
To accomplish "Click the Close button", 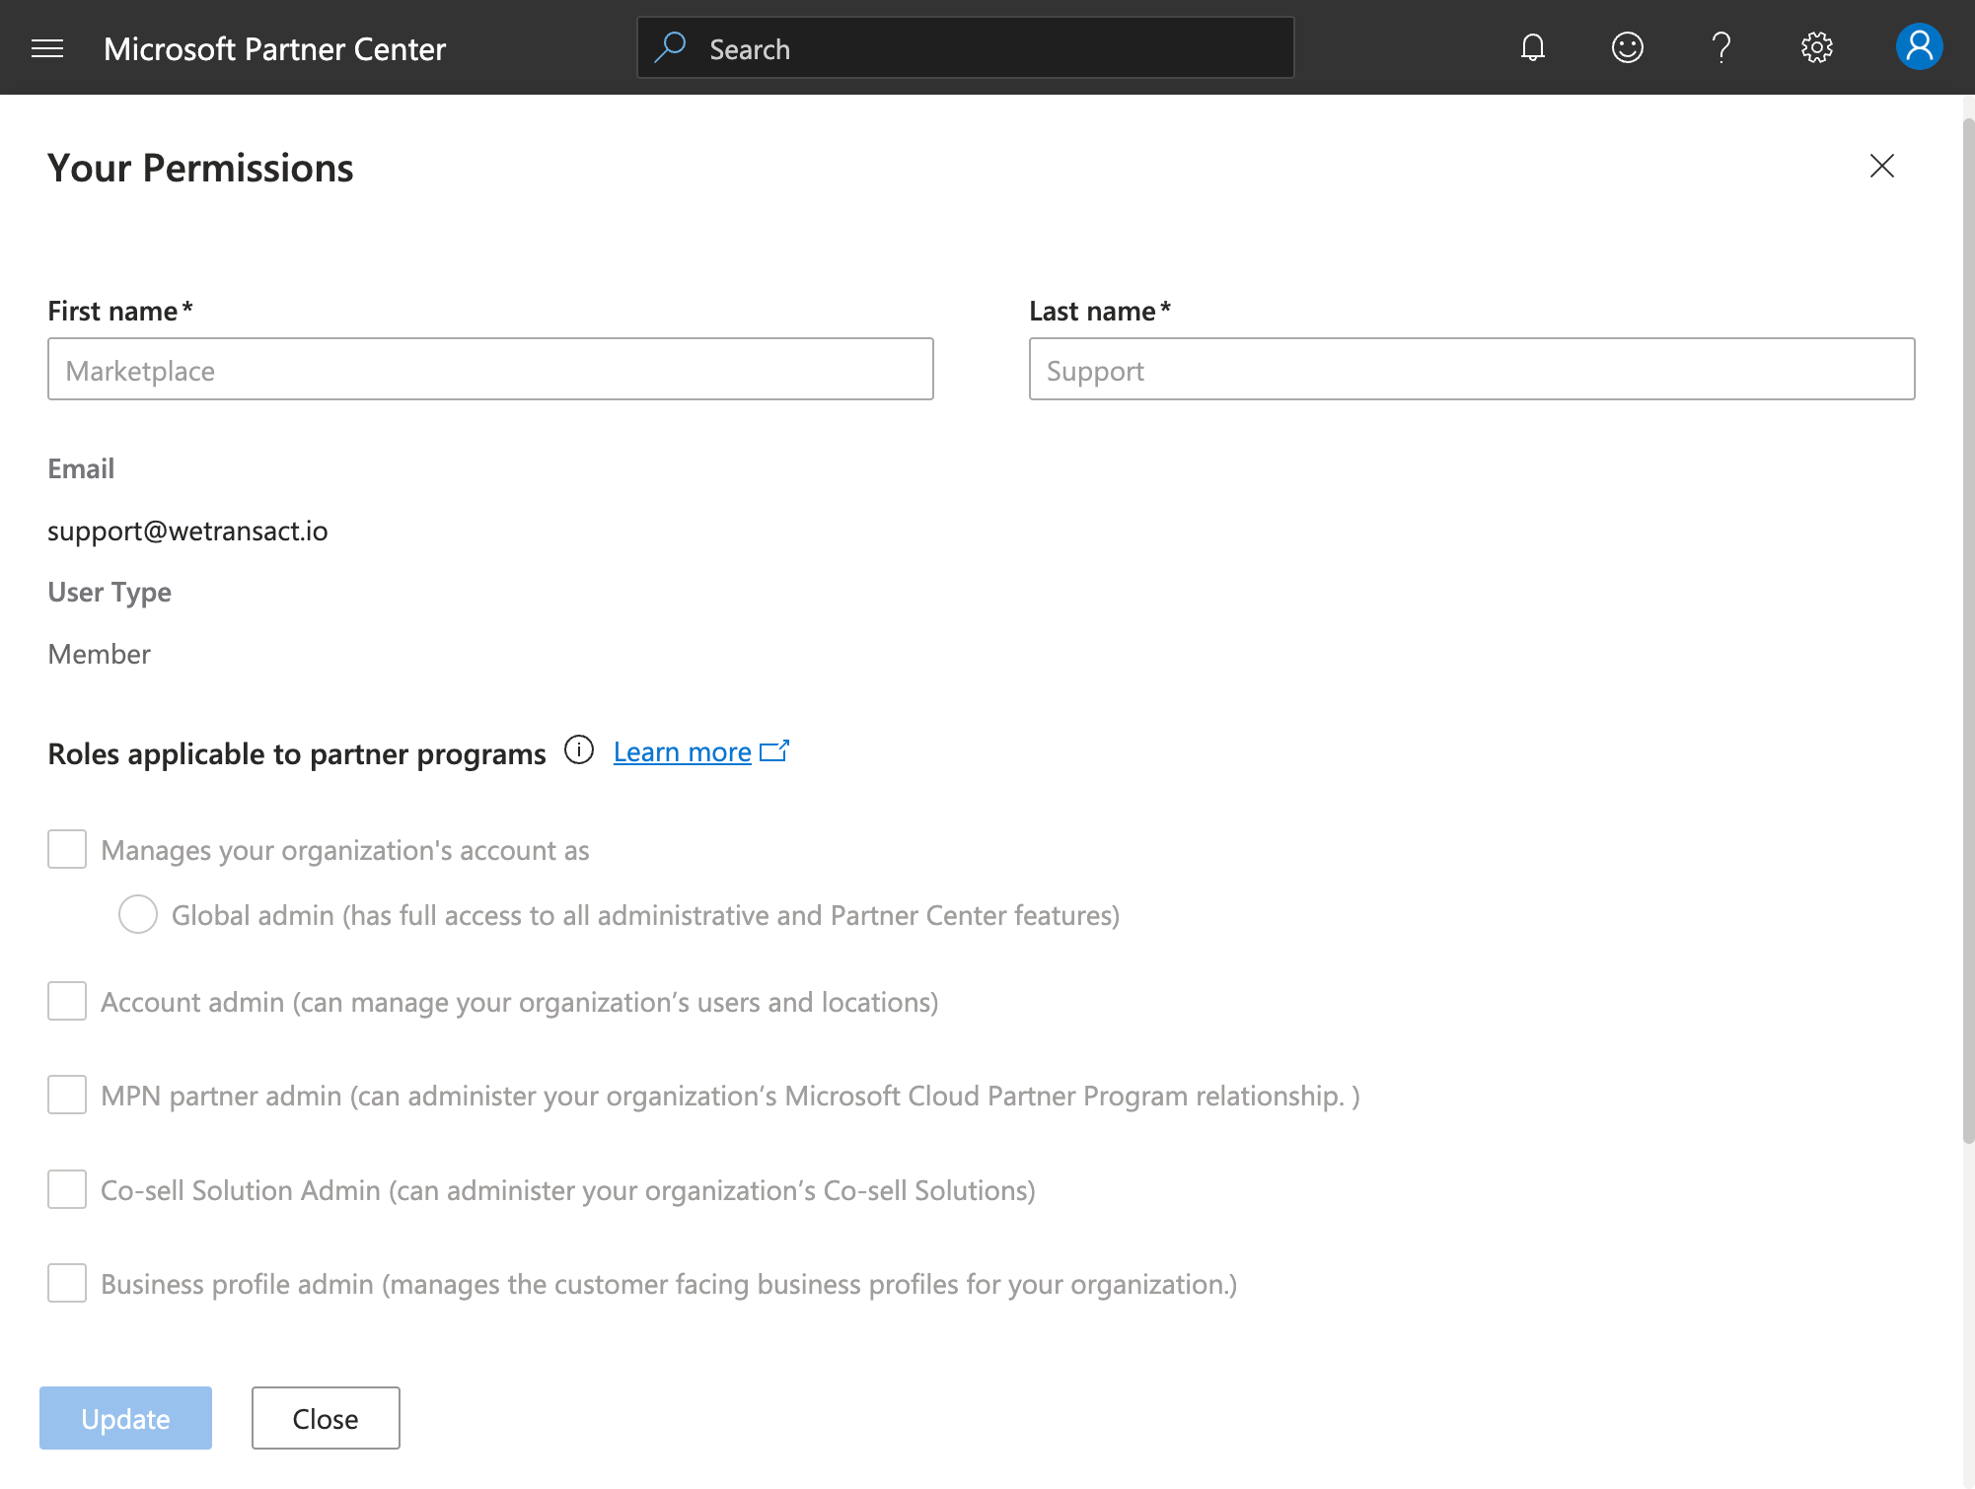I will pos(326,1418).
